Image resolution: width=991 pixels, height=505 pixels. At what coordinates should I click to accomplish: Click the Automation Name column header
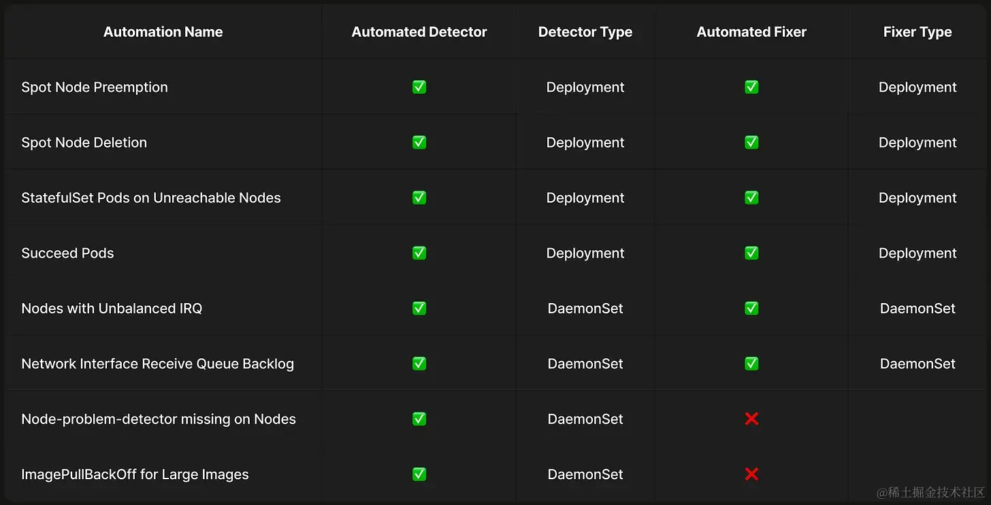(x=163, y=32)
